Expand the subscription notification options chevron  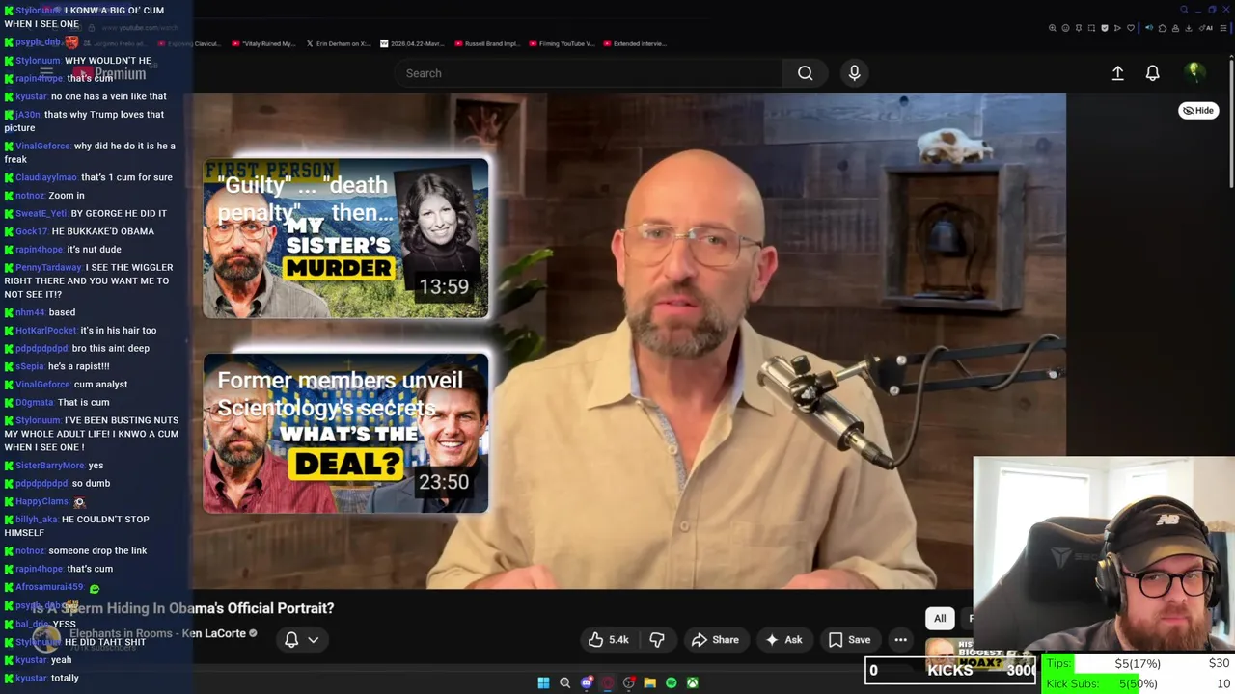313,640
